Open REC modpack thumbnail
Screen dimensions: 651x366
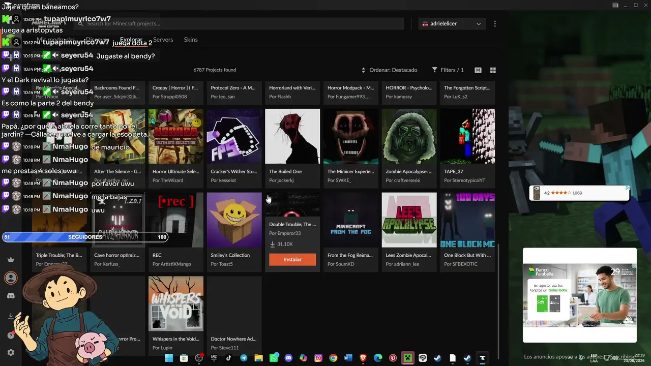[x=176, y=220]
